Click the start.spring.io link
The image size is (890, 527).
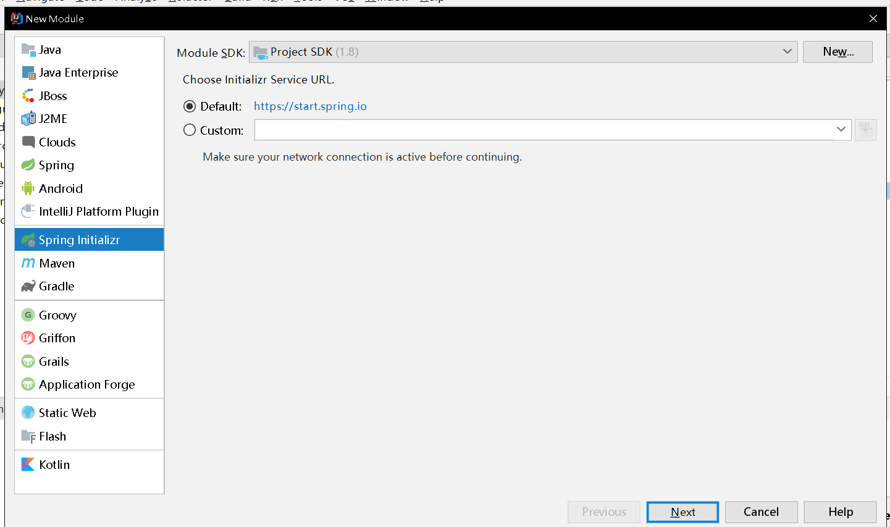click(310, 106)
